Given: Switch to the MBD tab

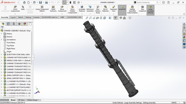Looking at the screenshot, I should (x=62, y=17).
